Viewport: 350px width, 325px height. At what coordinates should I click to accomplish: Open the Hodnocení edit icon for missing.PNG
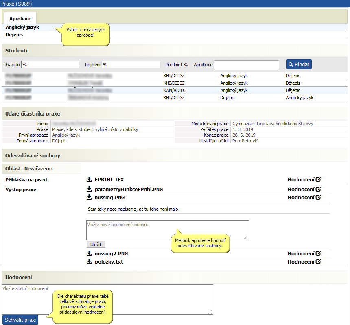tap(318, 197)
